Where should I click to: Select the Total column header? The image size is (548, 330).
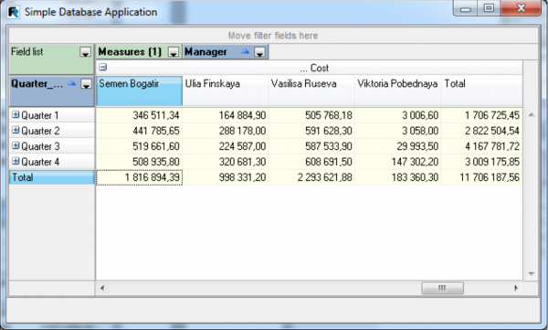coord(482,90)
